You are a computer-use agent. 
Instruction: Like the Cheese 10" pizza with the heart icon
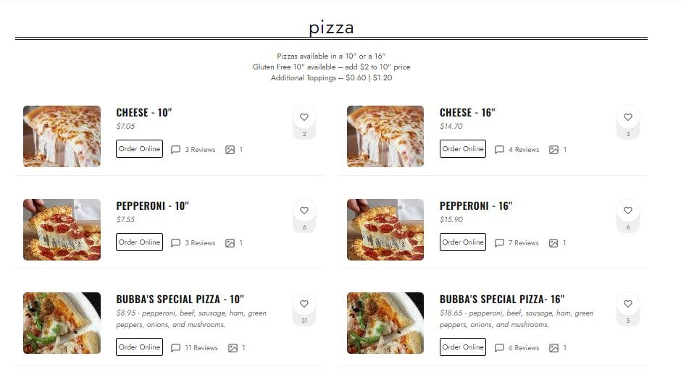click(x=304, y=117)
